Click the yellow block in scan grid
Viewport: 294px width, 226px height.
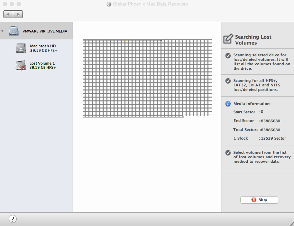(x=128, y=40)
